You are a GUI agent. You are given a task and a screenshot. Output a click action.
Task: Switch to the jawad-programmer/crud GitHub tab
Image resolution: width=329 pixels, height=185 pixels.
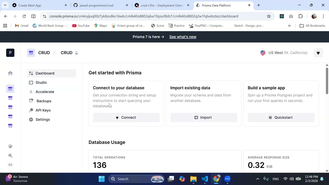pos(100,5)
